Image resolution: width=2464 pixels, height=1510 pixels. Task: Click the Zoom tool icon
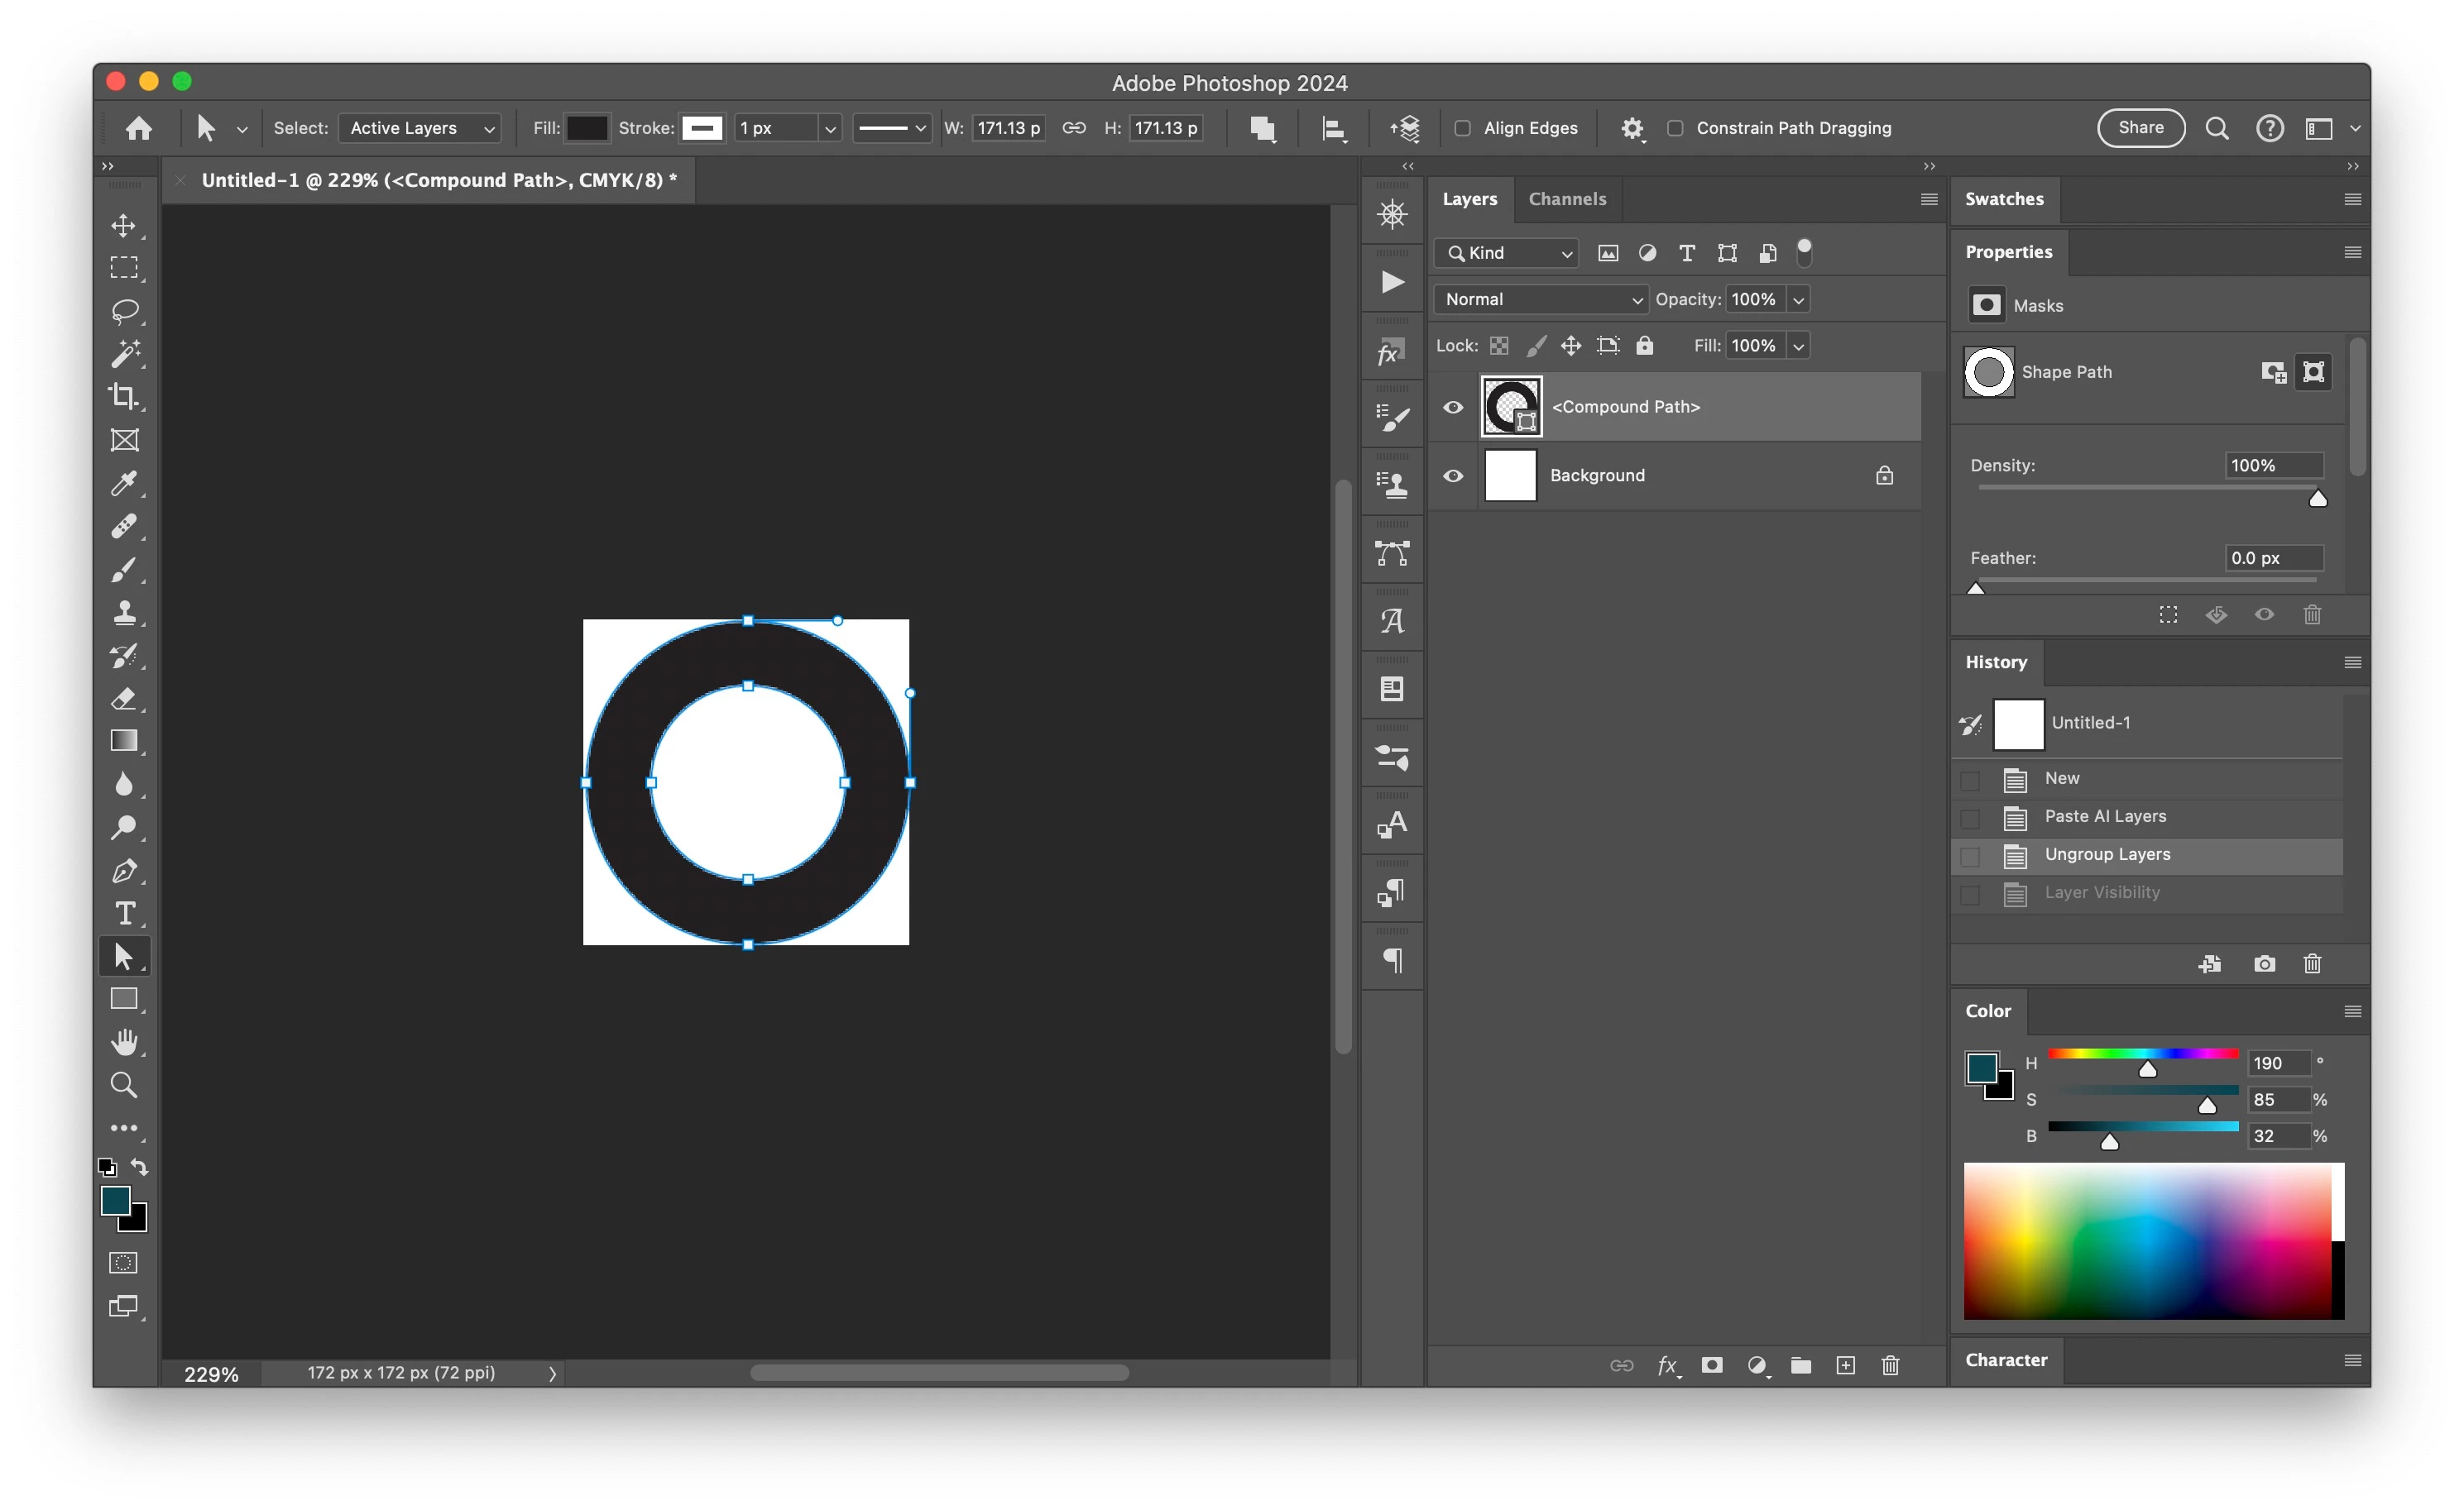pyautogui.click(x=124, y=1085)
